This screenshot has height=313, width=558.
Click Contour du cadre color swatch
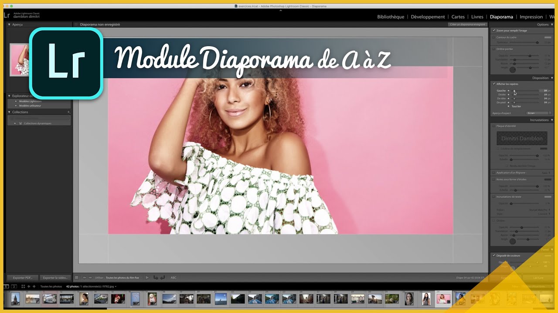(548, 37)
